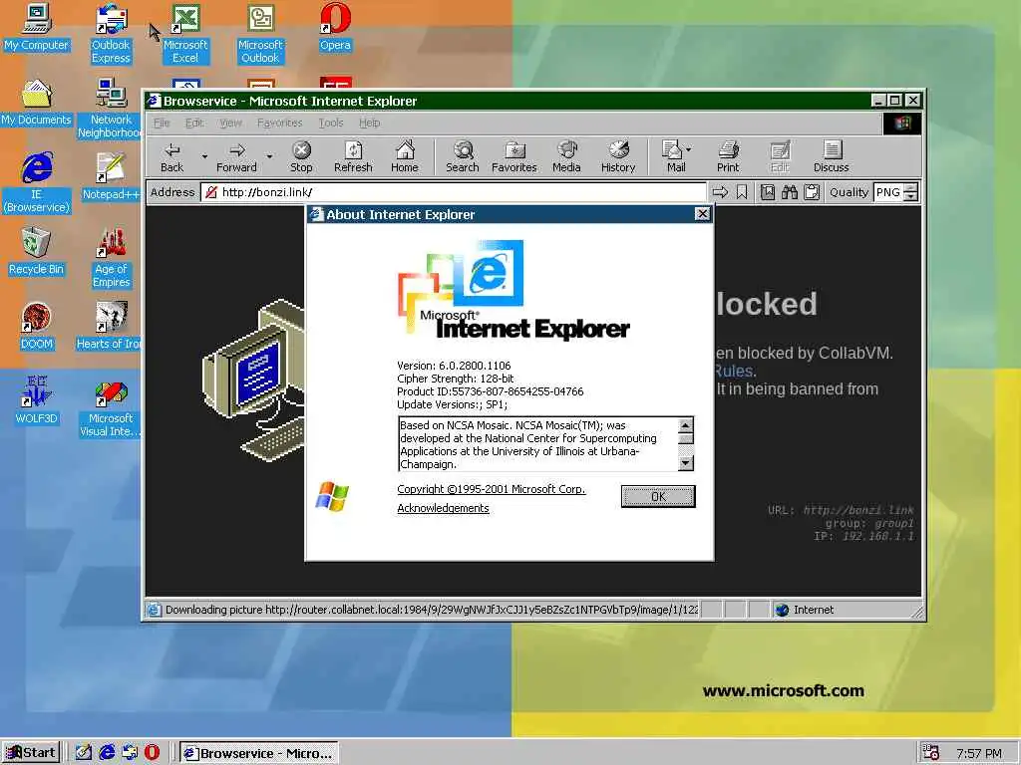The image size is (1021, 765).
Task: Launch Internet Explorer from quick launch
Action: pos(107,752)
